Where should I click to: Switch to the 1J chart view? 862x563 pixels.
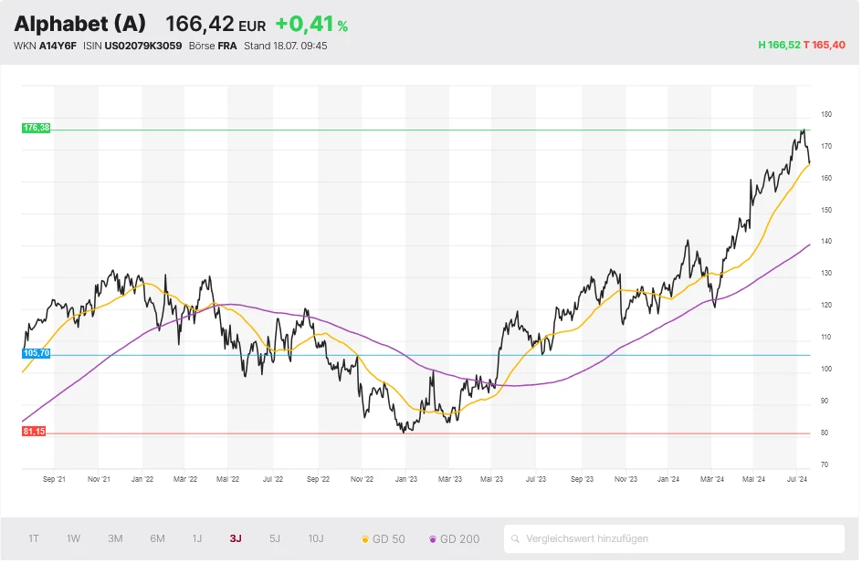pos(196,538)
